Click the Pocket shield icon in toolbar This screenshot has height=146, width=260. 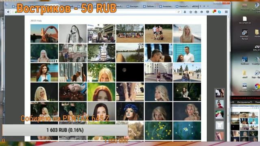click(208, 12)
